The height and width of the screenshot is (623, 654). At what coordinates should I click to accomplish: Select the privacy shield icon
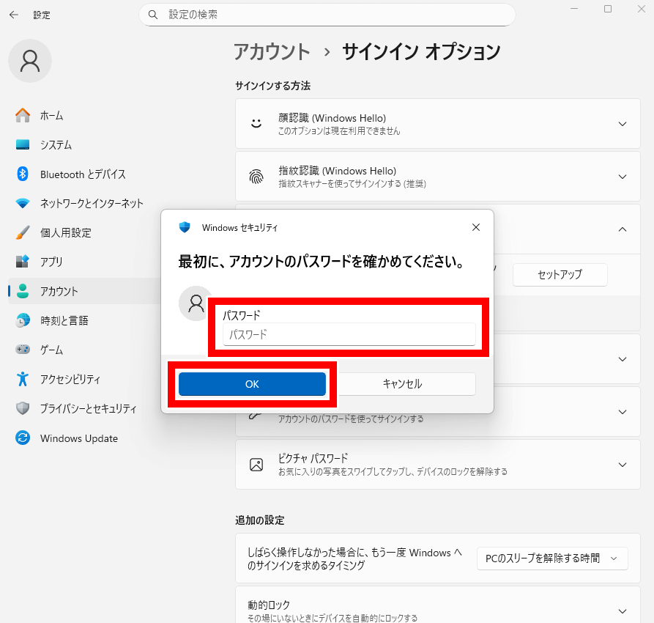click(x=23, y=409)
